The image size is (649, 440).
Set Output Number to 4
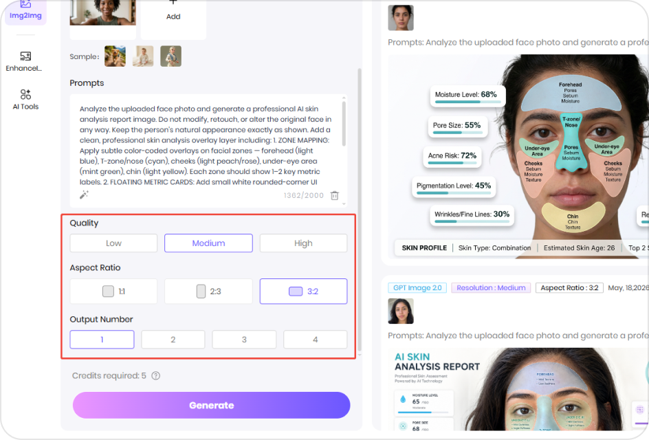[316, 340]
